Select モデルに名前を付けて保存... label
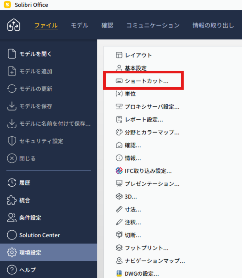Screen dimensions: 242x278 click(x=55, y=124)
